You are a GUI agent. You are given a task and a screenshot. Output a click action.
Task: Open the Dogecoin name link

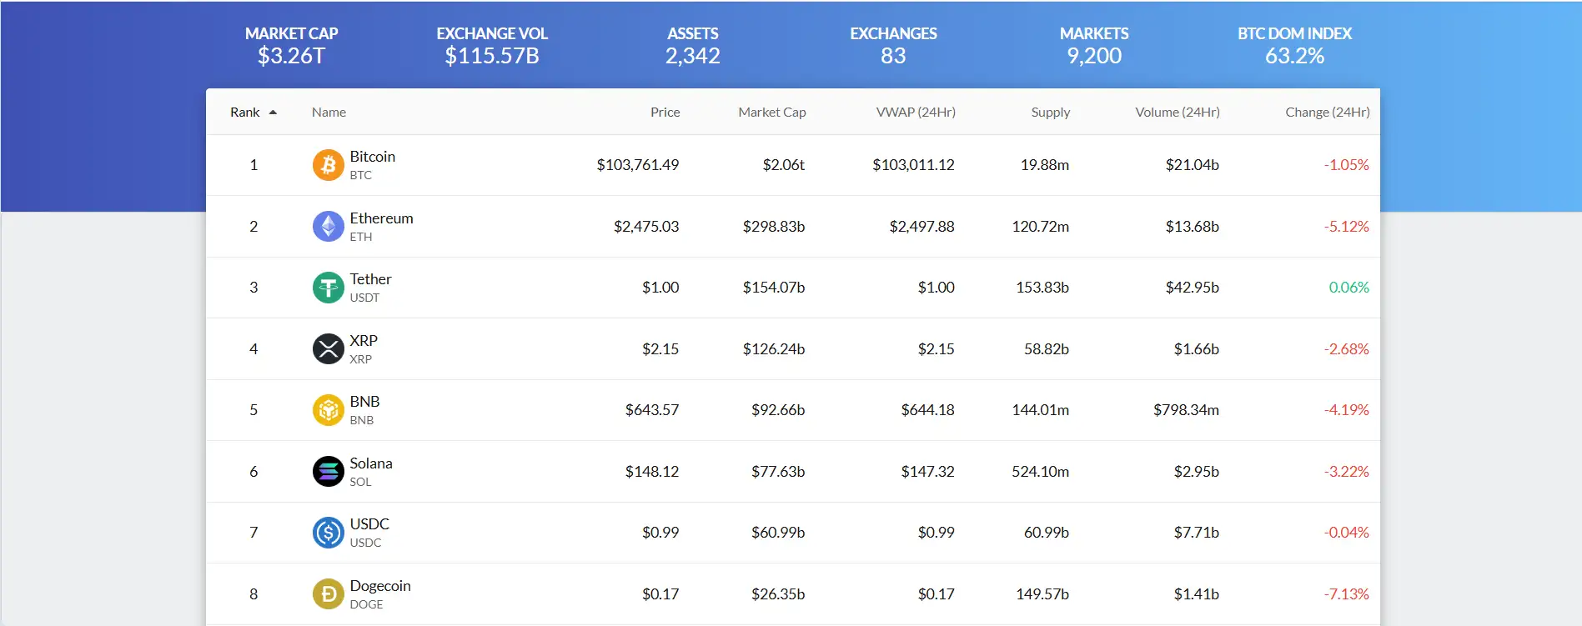379,586
